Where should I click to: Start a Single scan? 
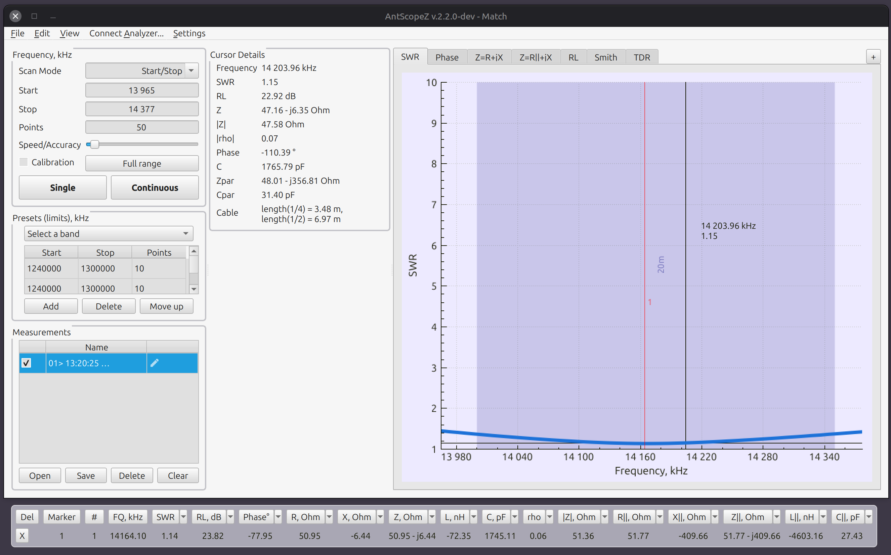pyautogui.click(x=63, y=187)
